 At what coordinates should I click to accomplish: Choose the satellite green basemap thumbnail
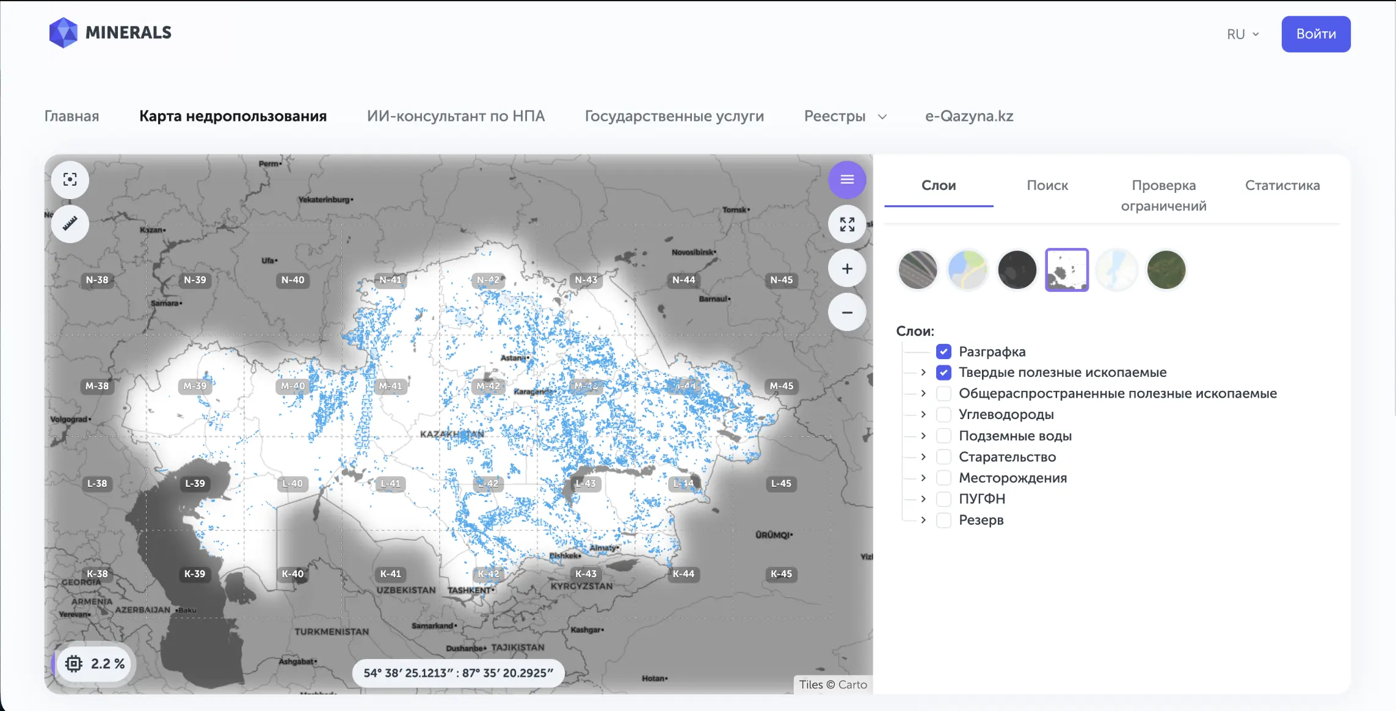(1166, 269)
